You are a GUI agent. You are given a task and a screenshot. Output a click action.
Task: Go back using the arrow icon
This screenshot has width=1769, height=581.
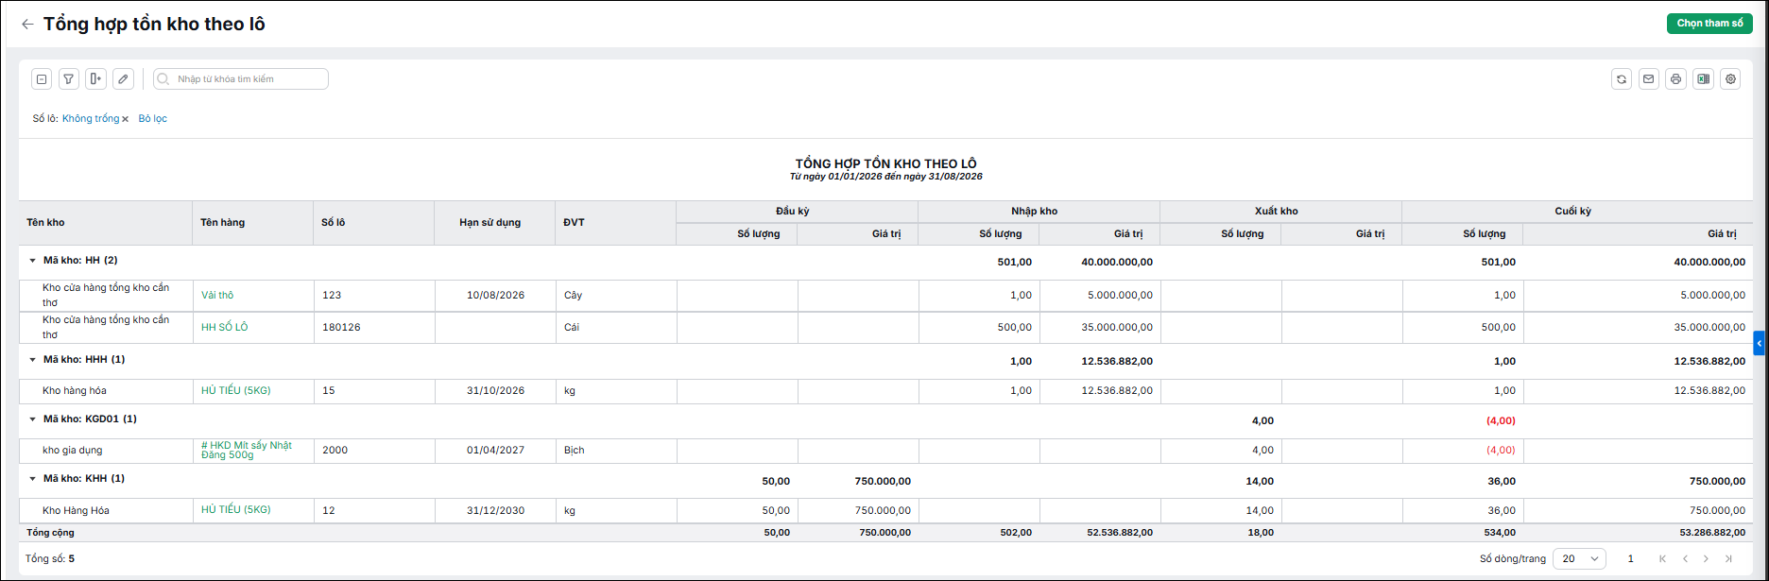pyautogui.click(x=27, y=25)
